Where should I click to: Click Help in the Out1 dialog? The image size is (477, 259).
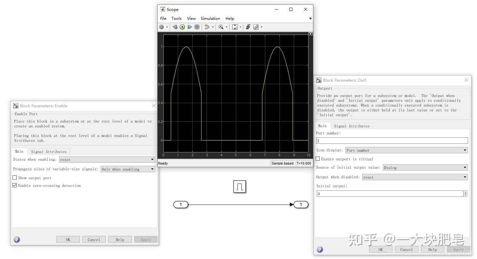pyautogui.click(x=432, y=249)
